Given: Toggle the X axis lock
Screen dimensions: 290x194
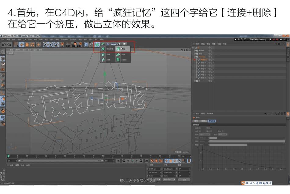Looking at the screenshot, I should click(45, 45).
